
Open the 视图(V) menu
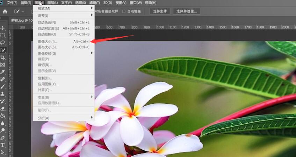[121, 3]
